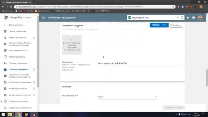Image resolution: width=208 pixels, height=117 pixels.
Task: Open the help question mark icon
Action: pos(194,18)
